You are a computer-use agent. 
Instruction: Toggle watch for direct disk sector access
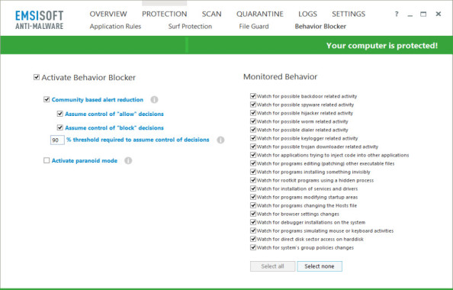[x=253, y=239]
